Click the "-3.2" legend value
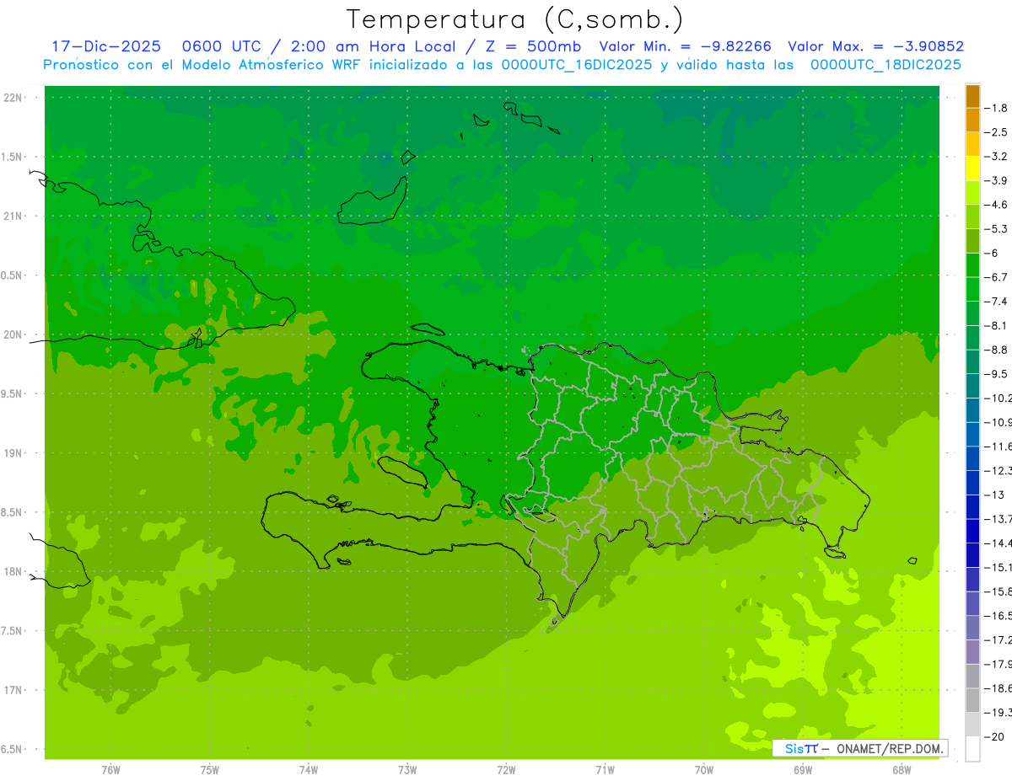 tap(996, 157)
